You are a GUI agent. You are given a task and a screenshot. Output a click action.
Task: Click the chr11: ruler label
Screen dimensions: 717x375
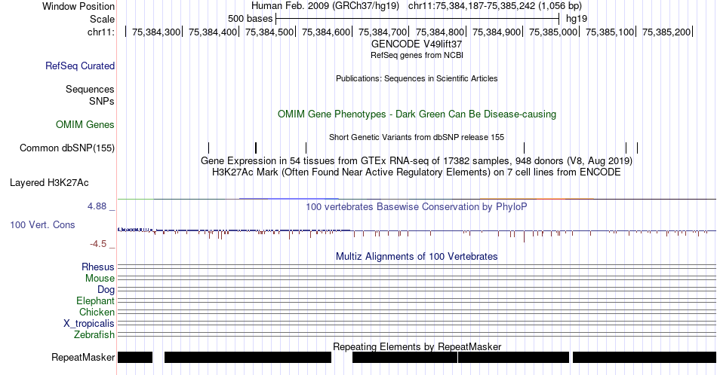click(101, 32)
